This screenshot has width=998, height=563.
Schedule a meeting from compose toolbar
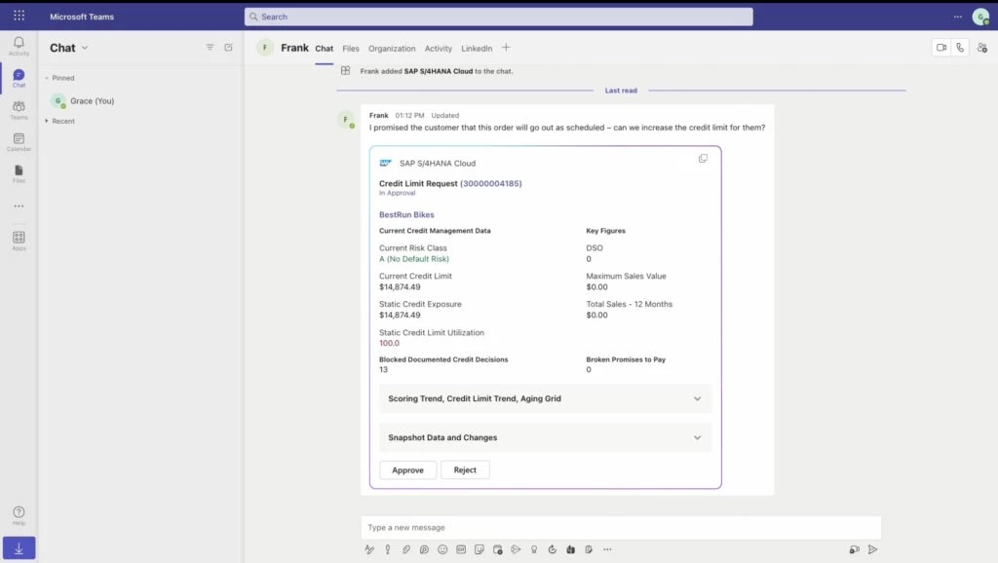[x=498, y=549]
